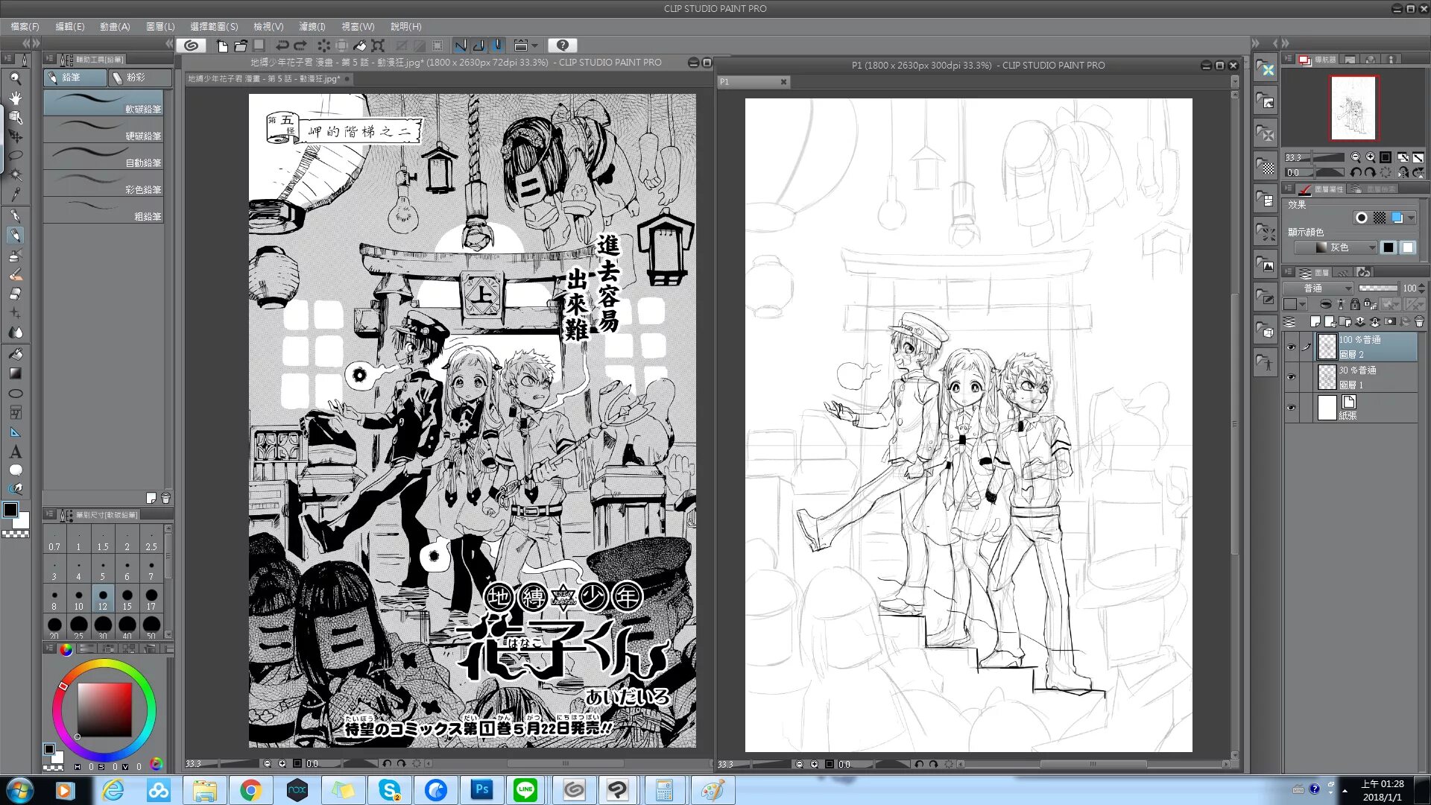Open Clip Studio launcher icon in toolbar

(192, 45)
